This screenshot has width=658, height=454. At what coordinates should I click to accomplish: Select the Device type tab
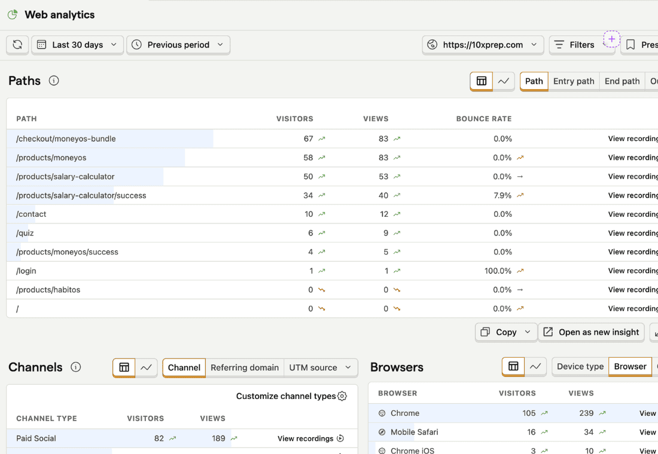pos(580,366)
